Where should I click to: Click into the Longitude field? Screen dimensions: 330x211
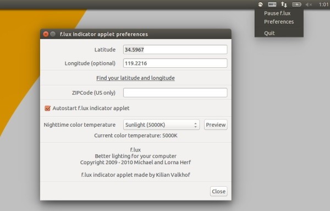(175, 63)
